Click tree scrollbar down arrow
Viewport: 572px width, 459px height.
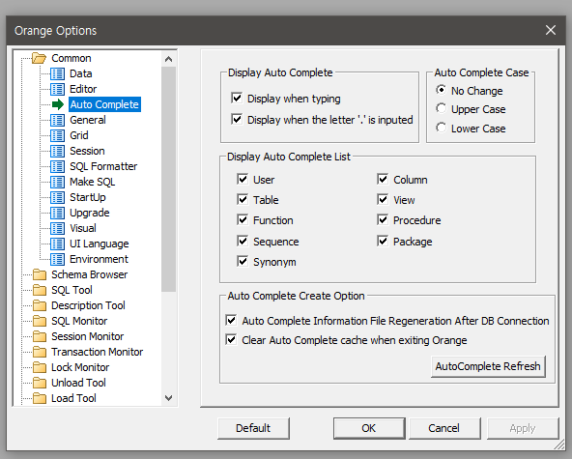tap(168, 398)
